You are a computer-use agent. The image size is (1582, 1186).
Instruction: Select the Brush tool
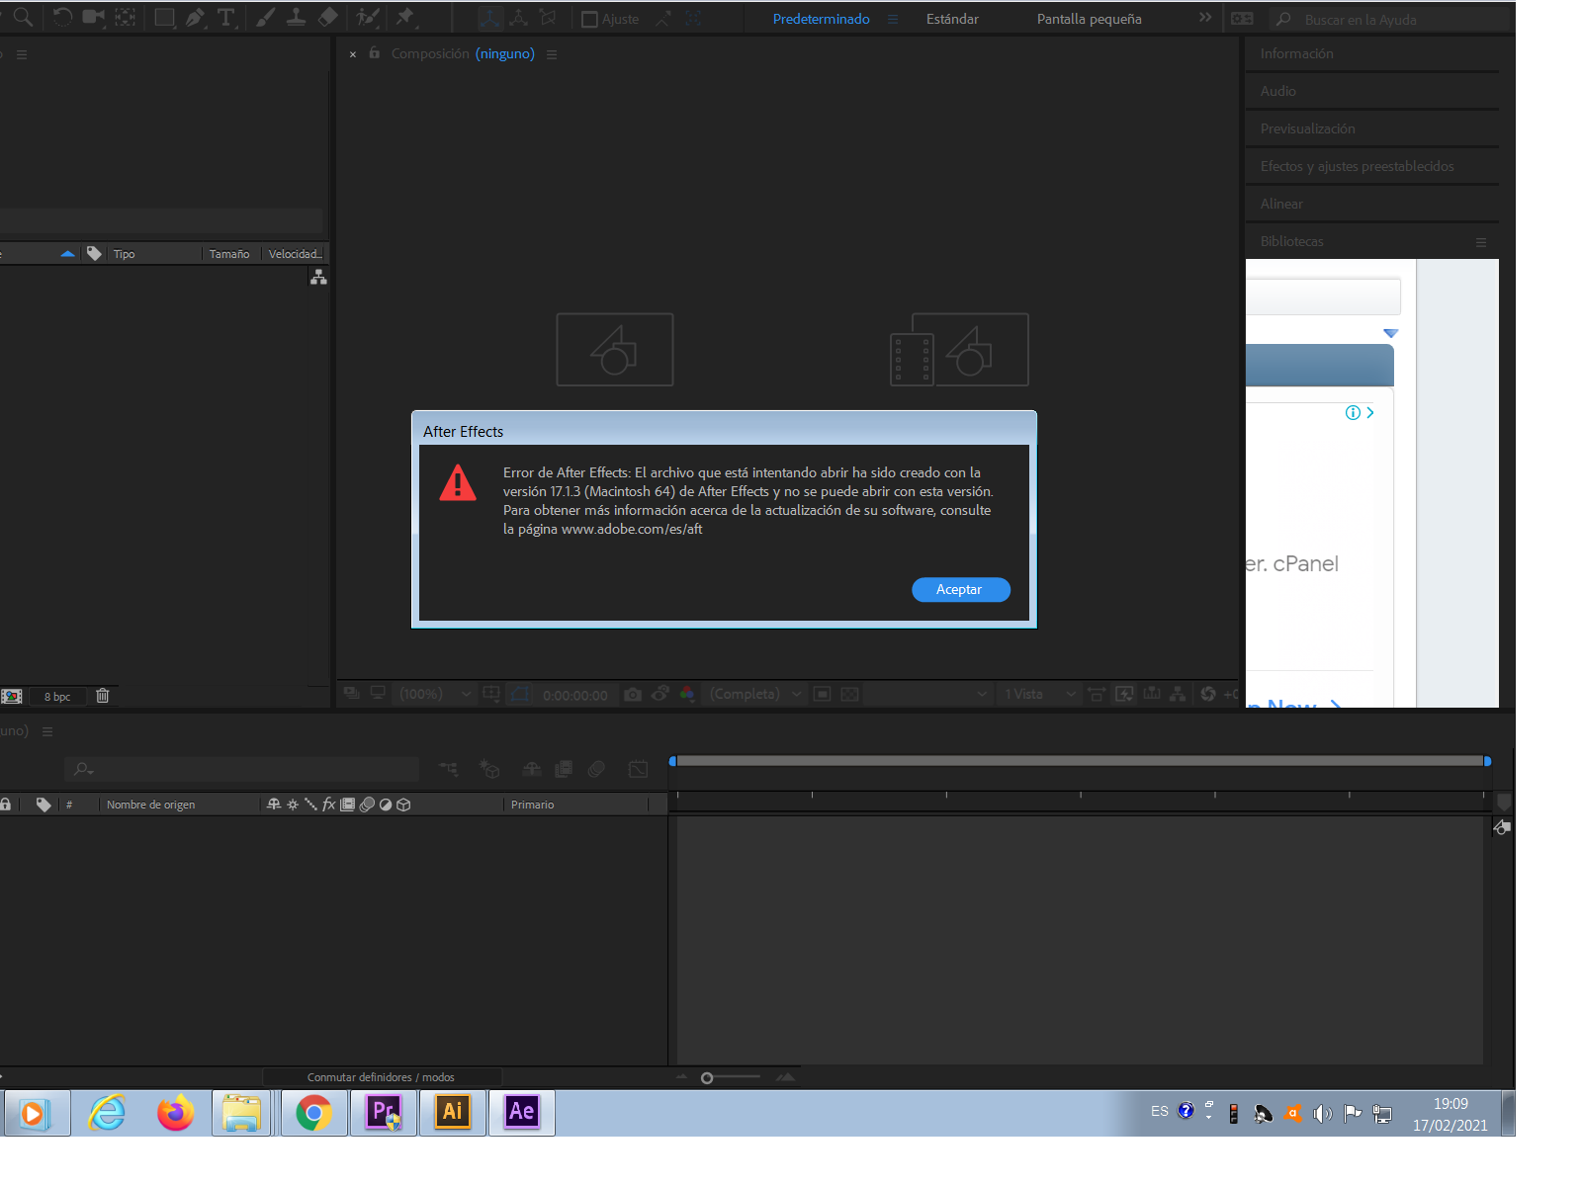[265, 17]
